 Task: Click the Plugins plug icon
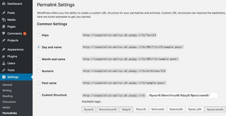[x=4, y=56]
